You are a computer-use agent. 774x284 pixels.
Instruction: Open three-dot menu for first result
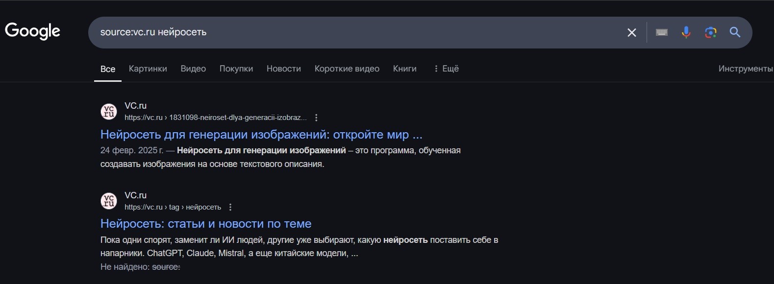point(316,118)
